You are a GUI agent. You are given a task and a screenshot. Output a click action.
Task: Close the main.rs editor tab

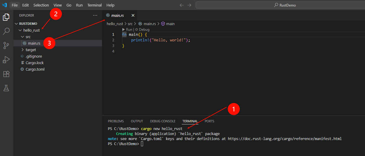[133, 15]
